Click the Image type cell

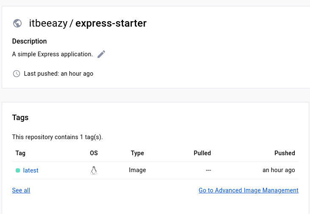click(x=137, y=170)
